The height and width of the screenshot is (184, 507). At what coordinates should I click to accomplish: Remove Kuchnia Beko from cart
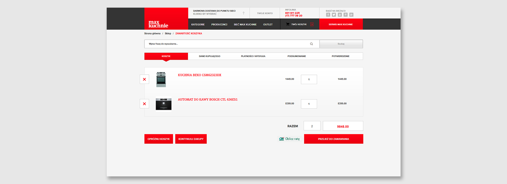(x=144, y=79)
